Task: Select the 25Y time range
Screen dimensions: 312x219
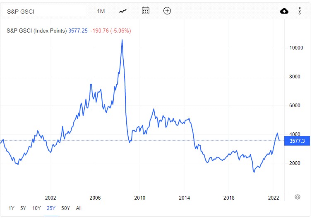Action: pos(51,208)
